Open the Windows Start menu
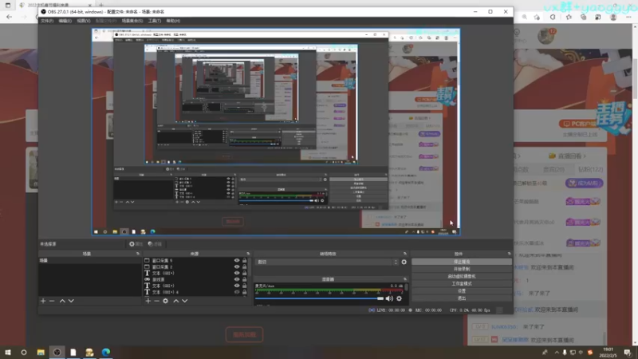638x359 pixels. pos(7,353)
